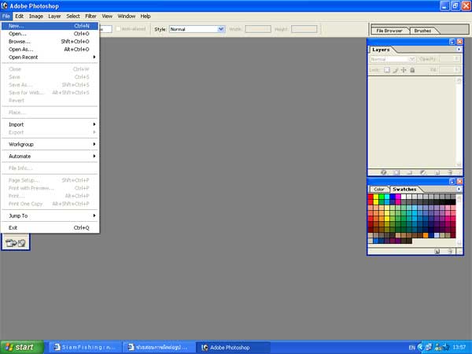The height and width of the screenshot is (354, 472).
Task: Switch to the File Browser tab
Action: [x=389, y=31]
